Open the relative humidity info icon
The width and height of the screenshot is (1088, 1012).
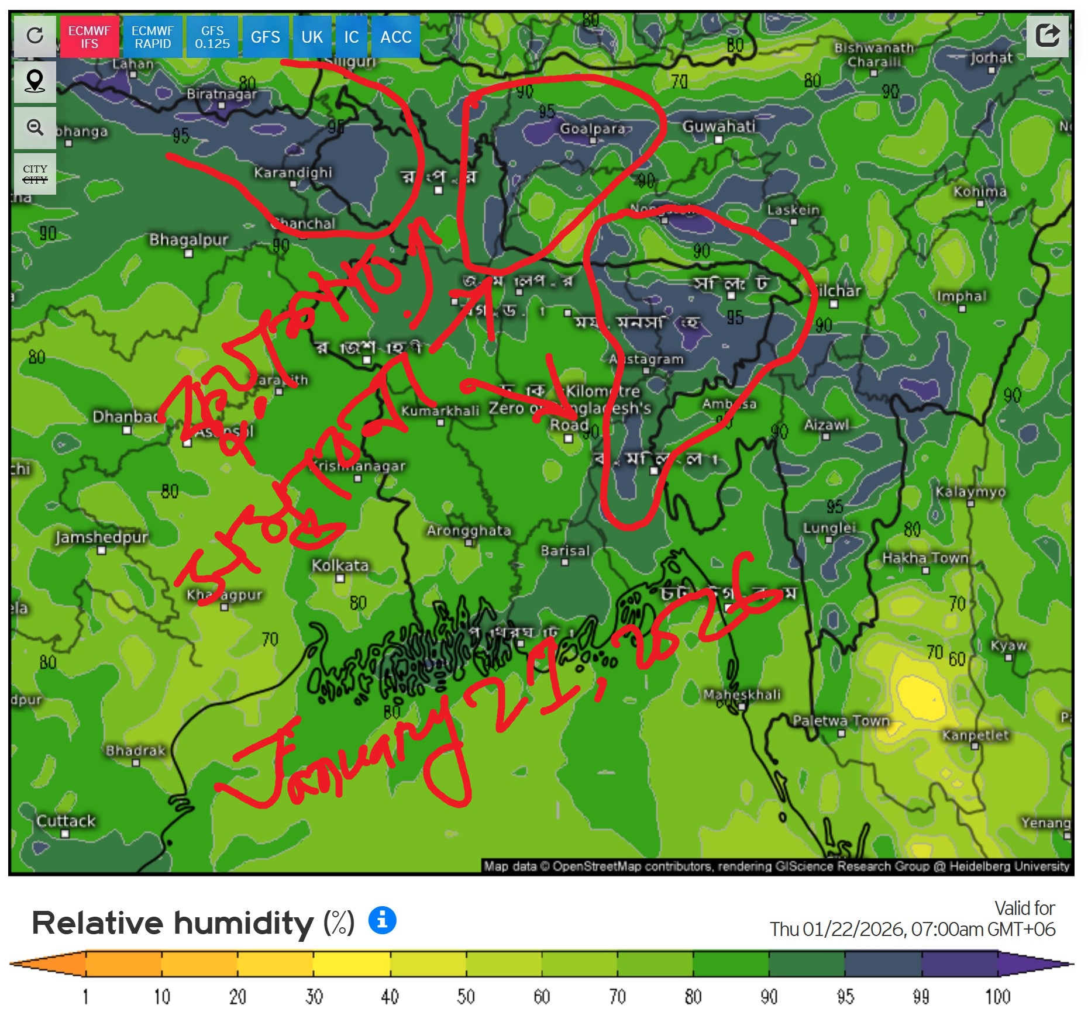click(x=382, y=920)
